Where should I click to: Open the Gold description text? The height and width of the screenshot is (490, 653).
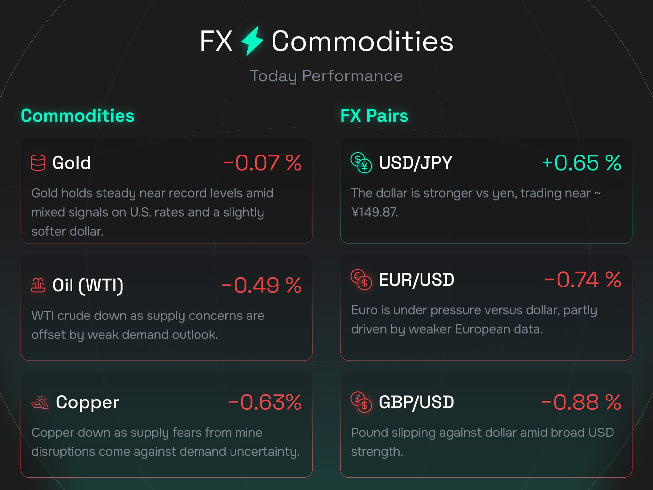[x=152, y=212]
